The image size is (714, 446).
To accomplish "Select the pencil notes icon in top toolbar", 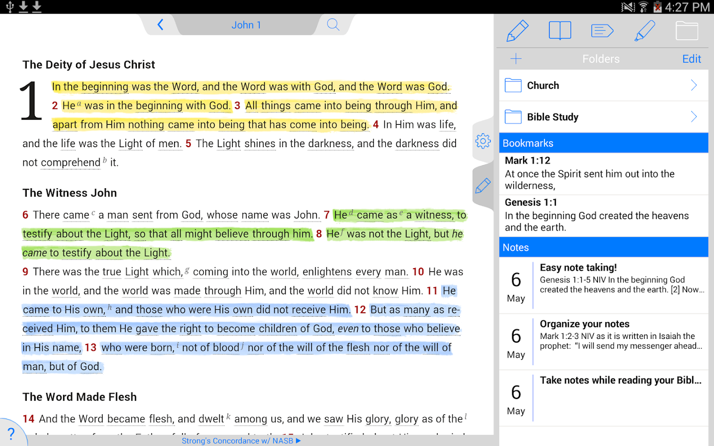I will [x=517, y=31].
